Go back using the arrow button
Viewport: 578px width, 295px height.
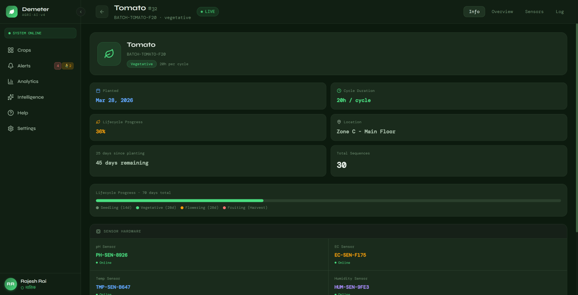click(102, 12)
